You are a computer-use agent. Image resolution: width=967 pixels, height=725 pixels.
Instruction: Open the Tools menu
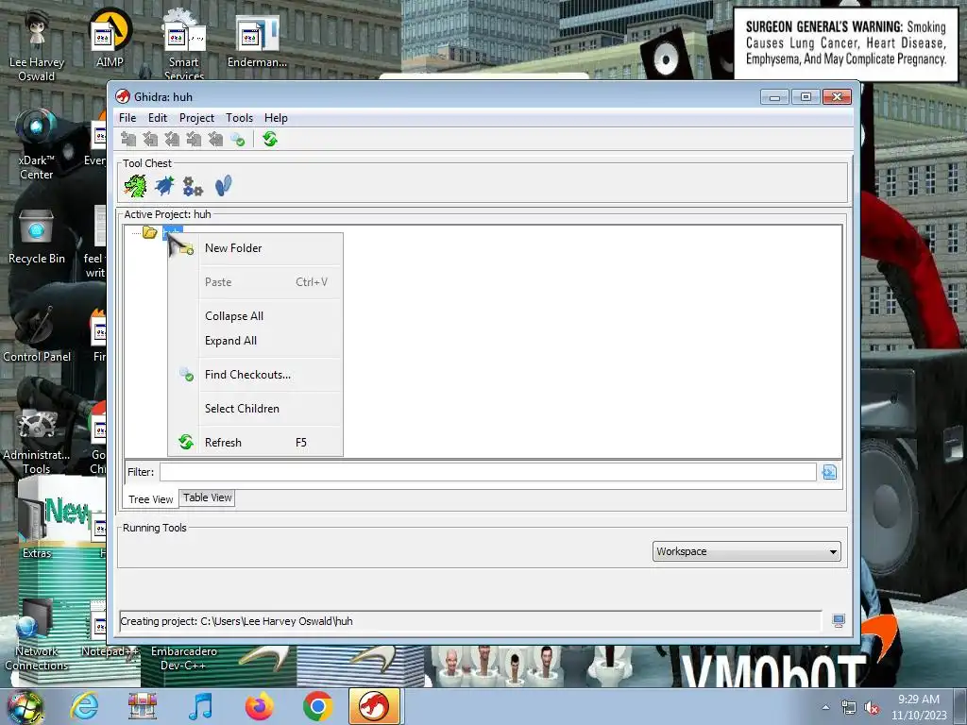pos(239,118)
